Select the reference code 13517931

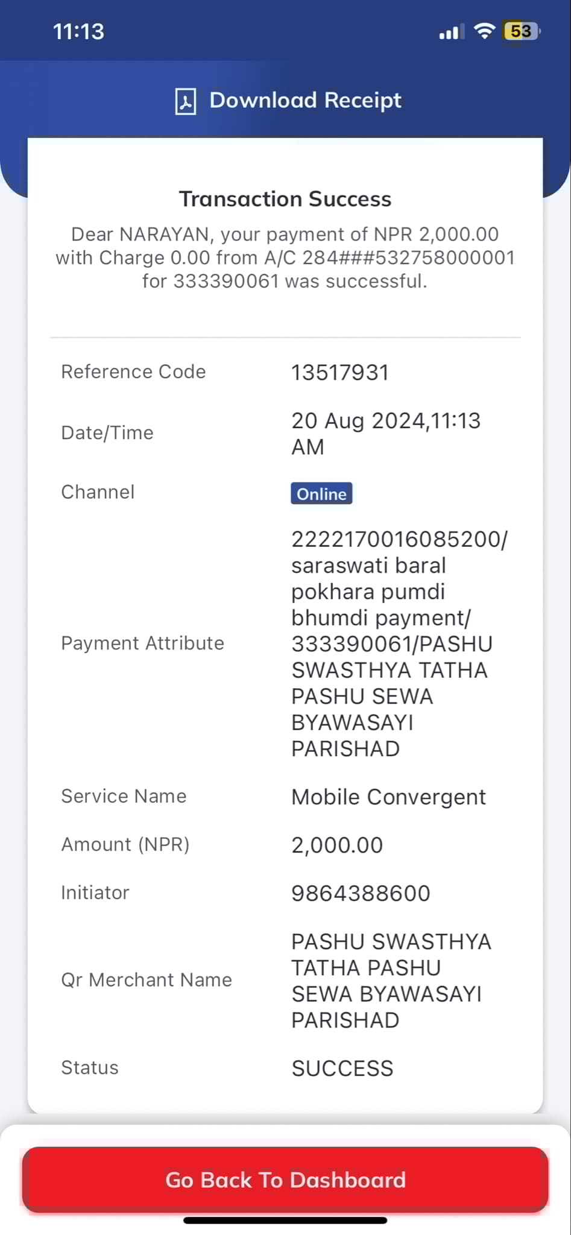click(340, 373)
